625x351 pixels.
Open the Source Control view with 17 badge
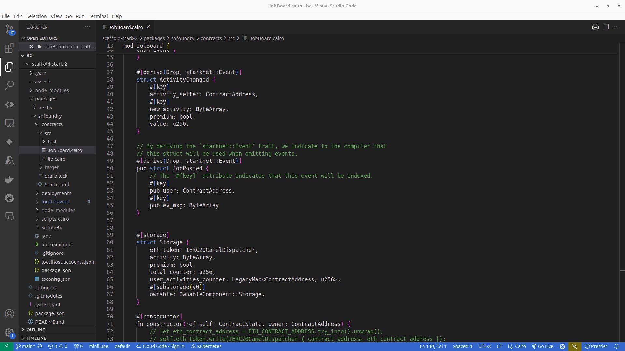click(9, 30)
